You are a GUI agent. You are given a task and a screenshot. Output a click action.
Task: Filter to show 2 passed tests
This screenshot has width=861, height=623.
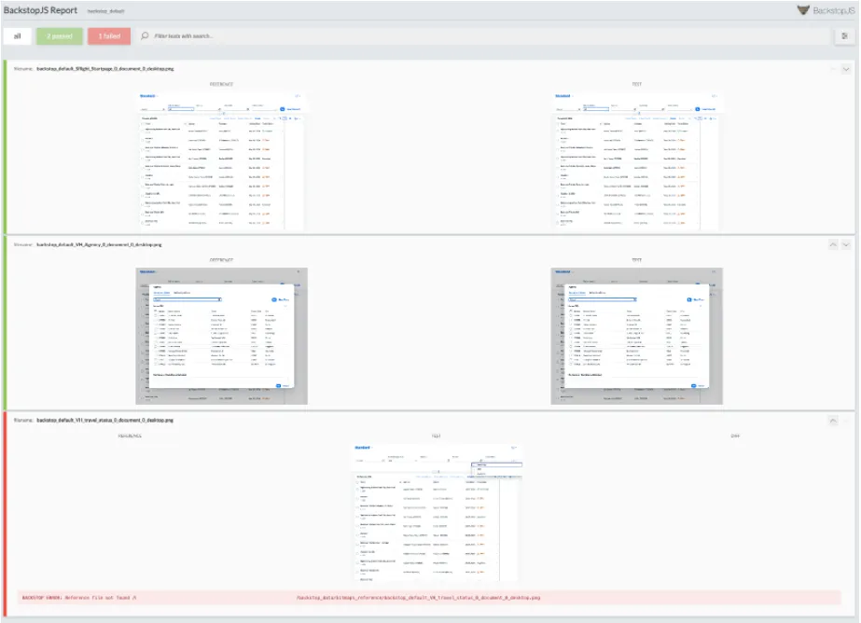click(x=60, y=36)
